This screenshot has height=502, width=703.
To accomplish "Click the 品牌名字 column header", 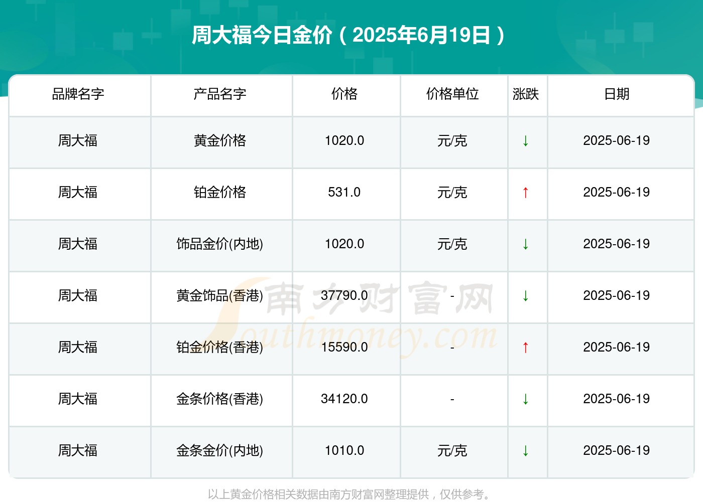I will [78, 94].
